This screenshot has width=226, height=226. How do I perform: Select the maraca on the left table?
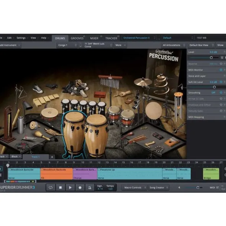click(x=42, y=135)
